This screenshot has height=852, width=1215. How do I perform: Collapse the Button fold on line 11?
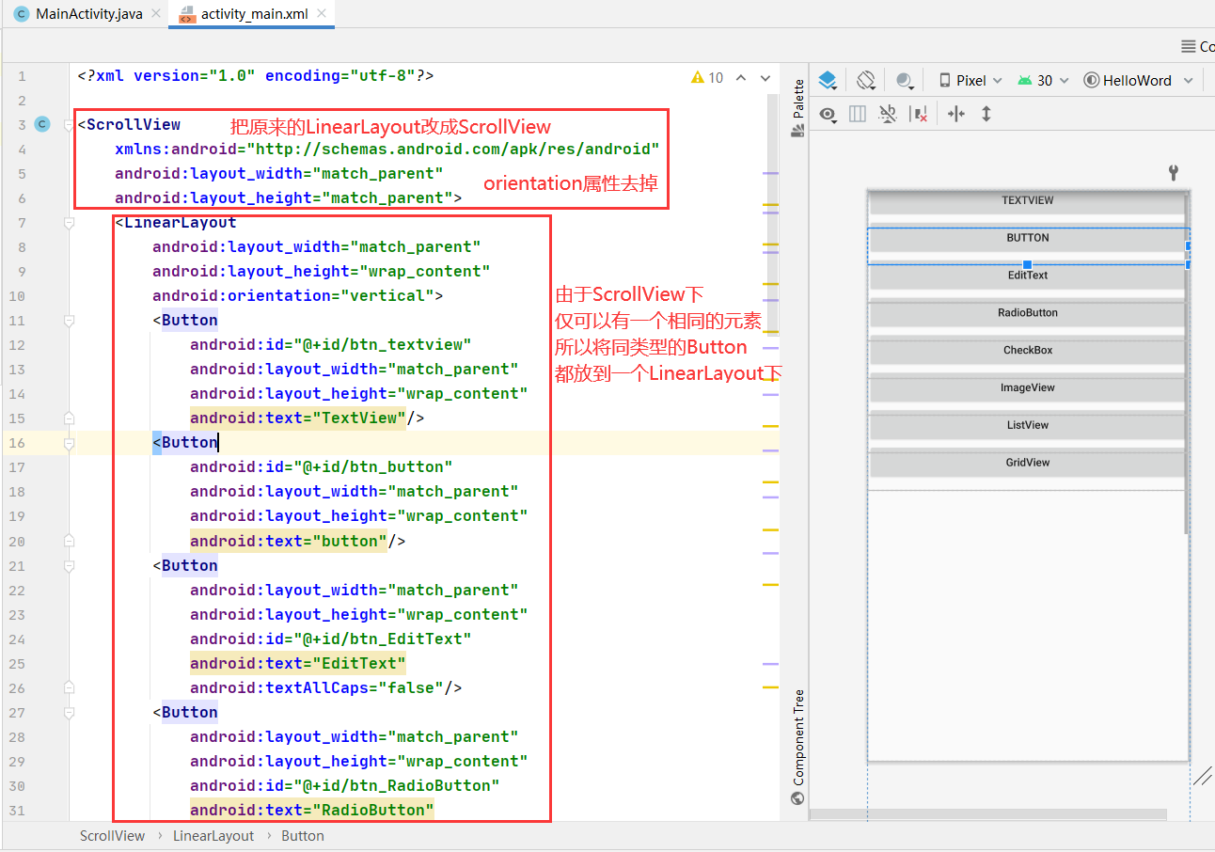click(x=69, y=321)
